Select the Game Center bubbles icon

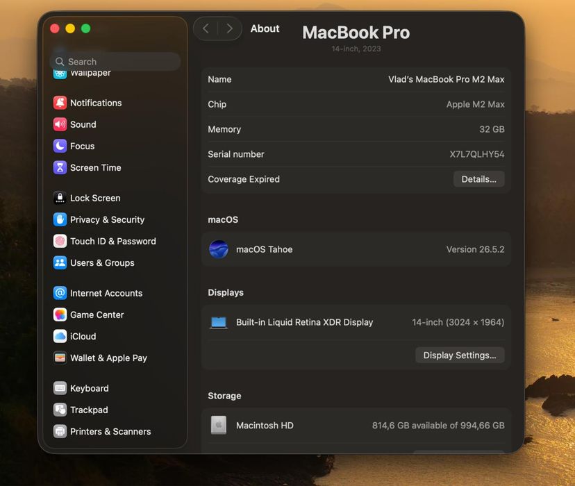(x=60, y=315)
